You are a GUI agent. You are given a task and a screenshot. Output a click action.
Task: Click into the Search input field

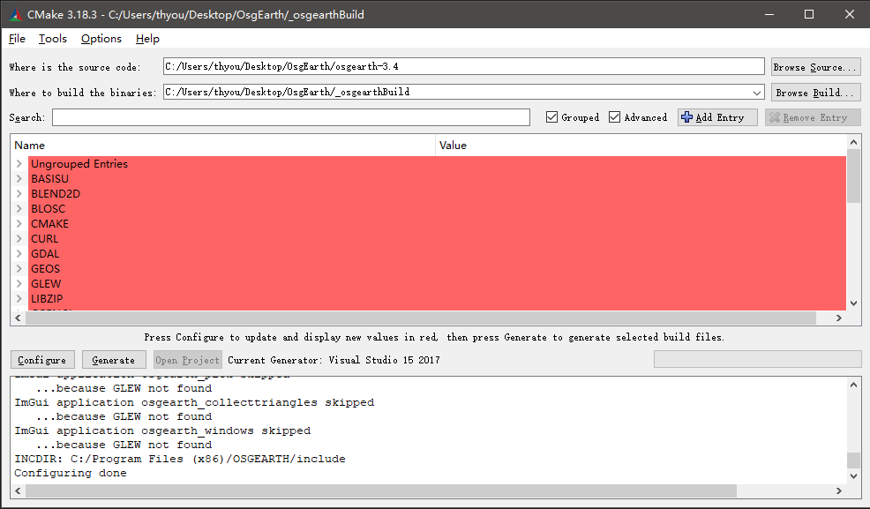pos(291,117)
